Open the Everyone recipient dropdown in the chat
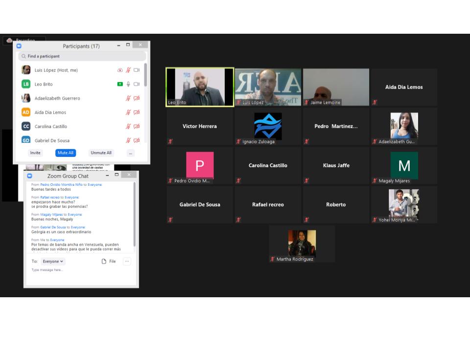Viewport: 470px width, 352px height. 53,262
